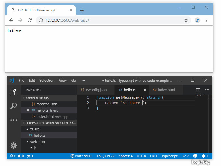Open the Edit menu in VS Code

pyautogui.click(x=32, y=80)
